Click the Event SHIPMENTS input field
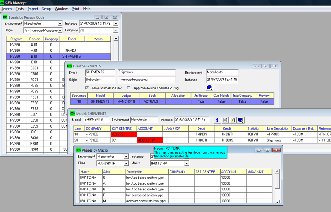 point(100,72)
